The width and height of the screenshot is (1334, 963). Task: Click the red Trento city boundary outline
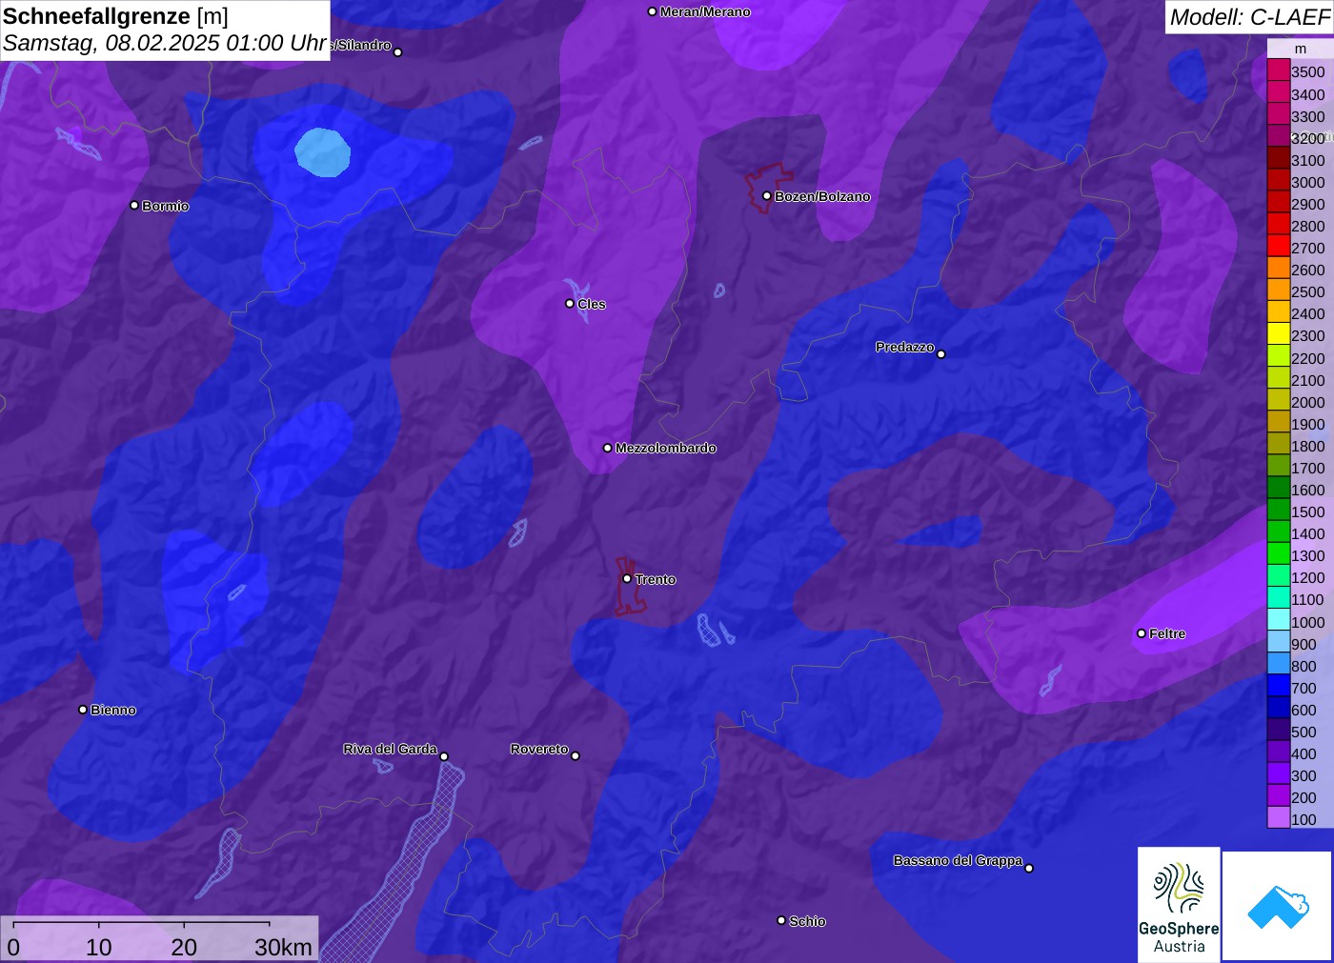click(x=629, y=586)
